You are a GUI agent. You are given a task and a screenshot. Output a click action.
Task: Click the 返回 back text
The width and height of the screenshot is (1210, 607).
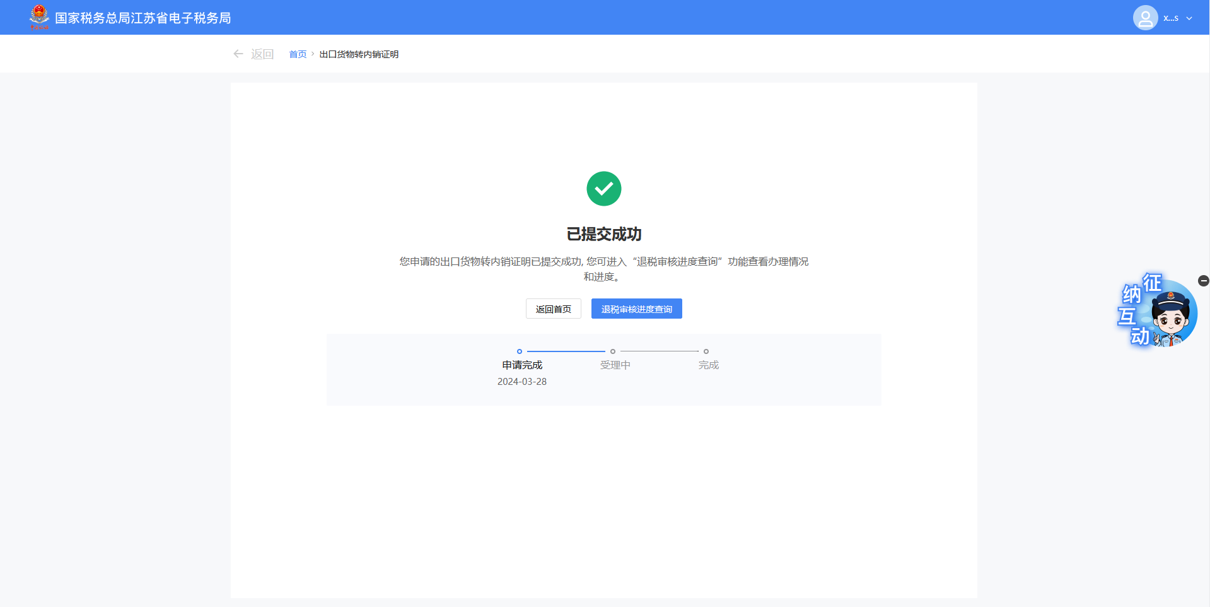coord(262,54)
